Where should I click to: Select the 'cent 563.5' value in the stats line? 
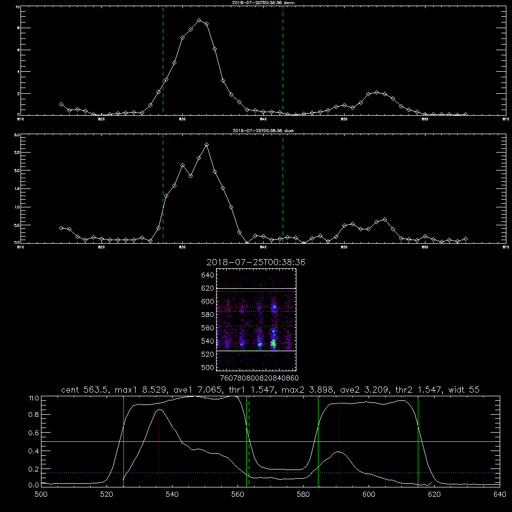coord(85,390)
